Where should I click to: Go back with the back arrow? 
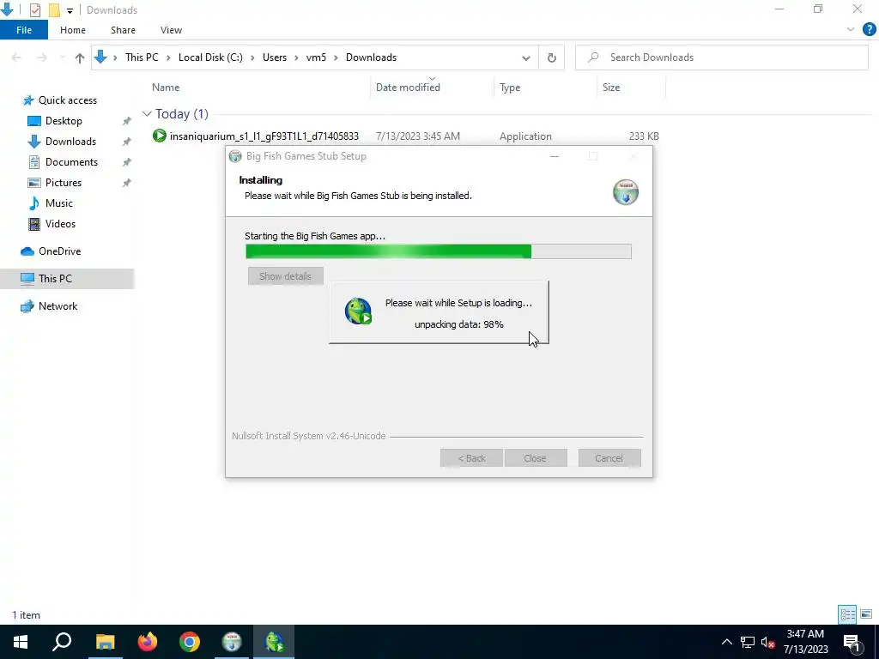click(16, 57)
